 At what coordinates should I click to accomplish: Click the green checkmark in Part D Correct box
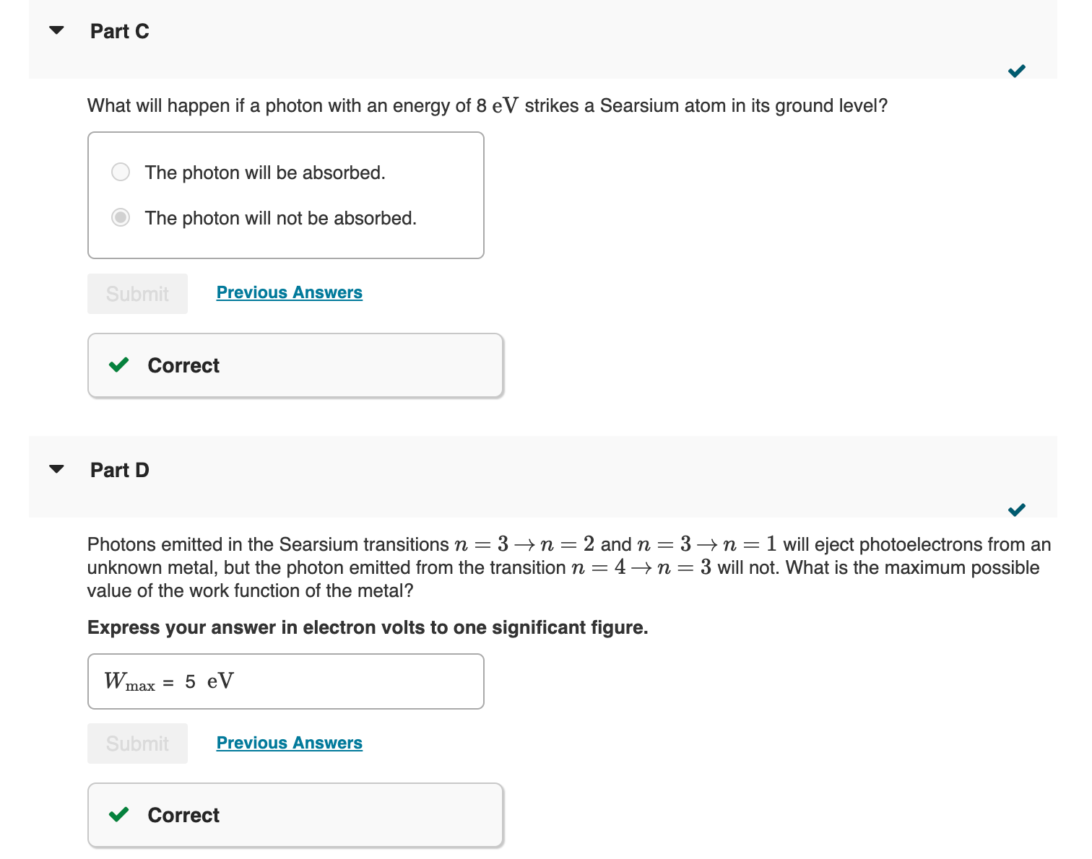pos(120,815)
